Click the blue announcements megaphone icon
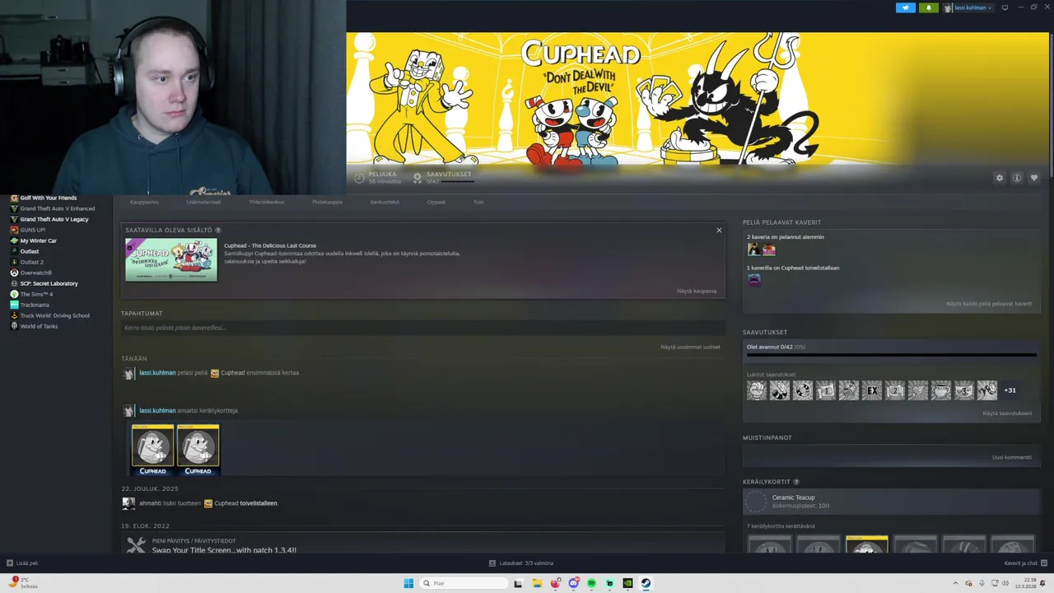Screen dimensions: 1054x593 pos(906,7)
